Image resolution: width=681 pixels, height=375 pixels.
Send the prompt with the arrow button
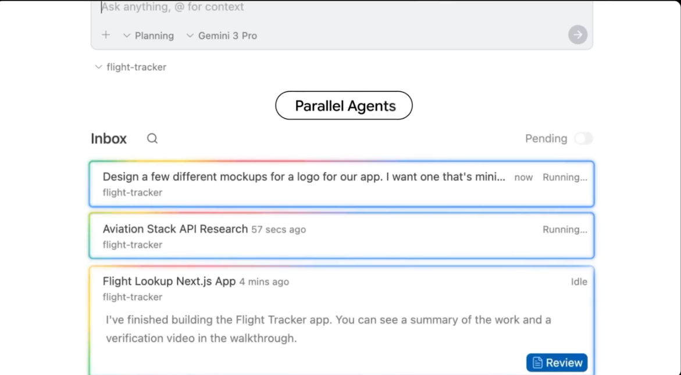pyautogui.click(x=577, y=35)
